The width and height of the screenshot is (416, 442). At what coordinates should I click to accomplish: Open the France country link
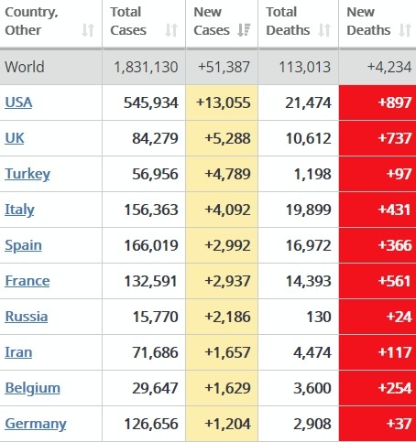[27, 281]
